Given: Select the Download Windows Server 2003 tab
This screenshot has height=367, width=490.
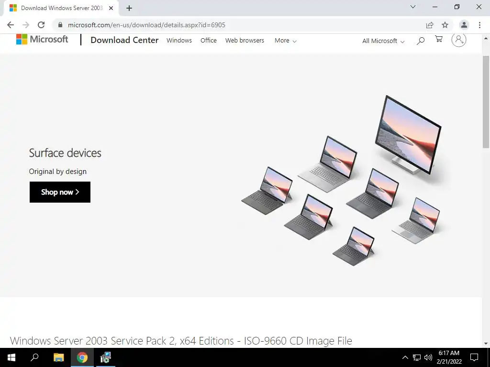Looking at the screenshot, I should [61, 8].
